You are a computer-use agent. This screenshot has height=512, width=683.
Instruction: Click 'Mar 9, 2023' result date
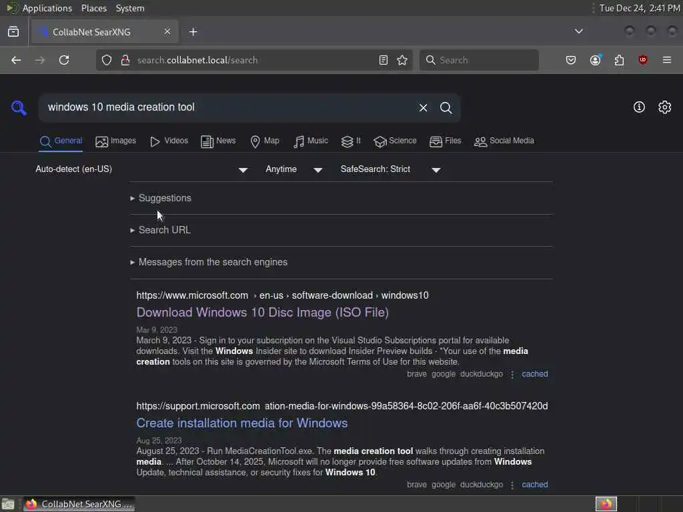157,329
